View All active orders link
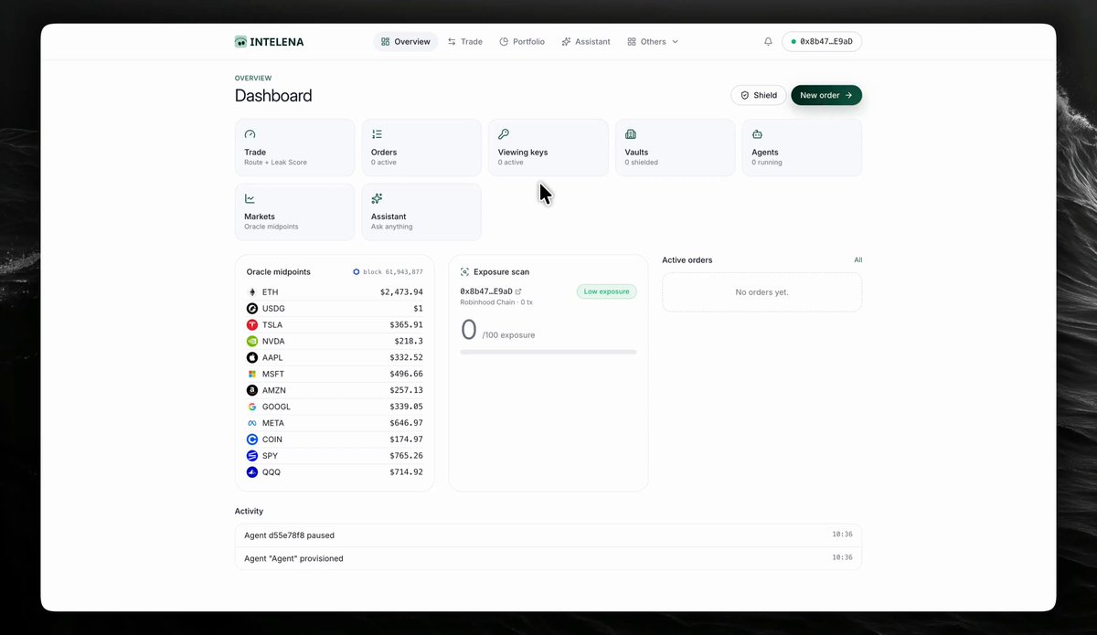Image resolution: width=1097 pixels, height=635 pixels. pyautogui.click(x=857, y=260)
